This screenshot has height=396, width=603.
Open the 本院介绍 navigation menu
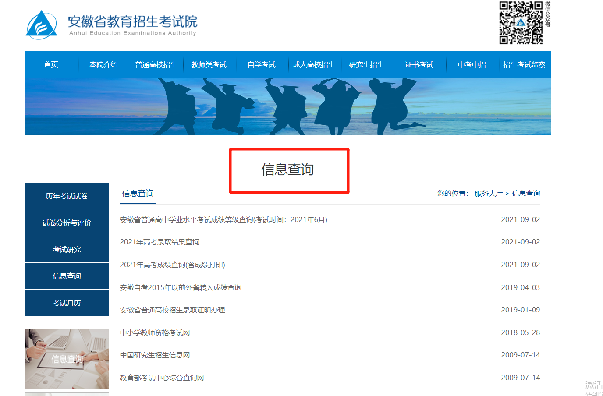(x=104, y=65)
